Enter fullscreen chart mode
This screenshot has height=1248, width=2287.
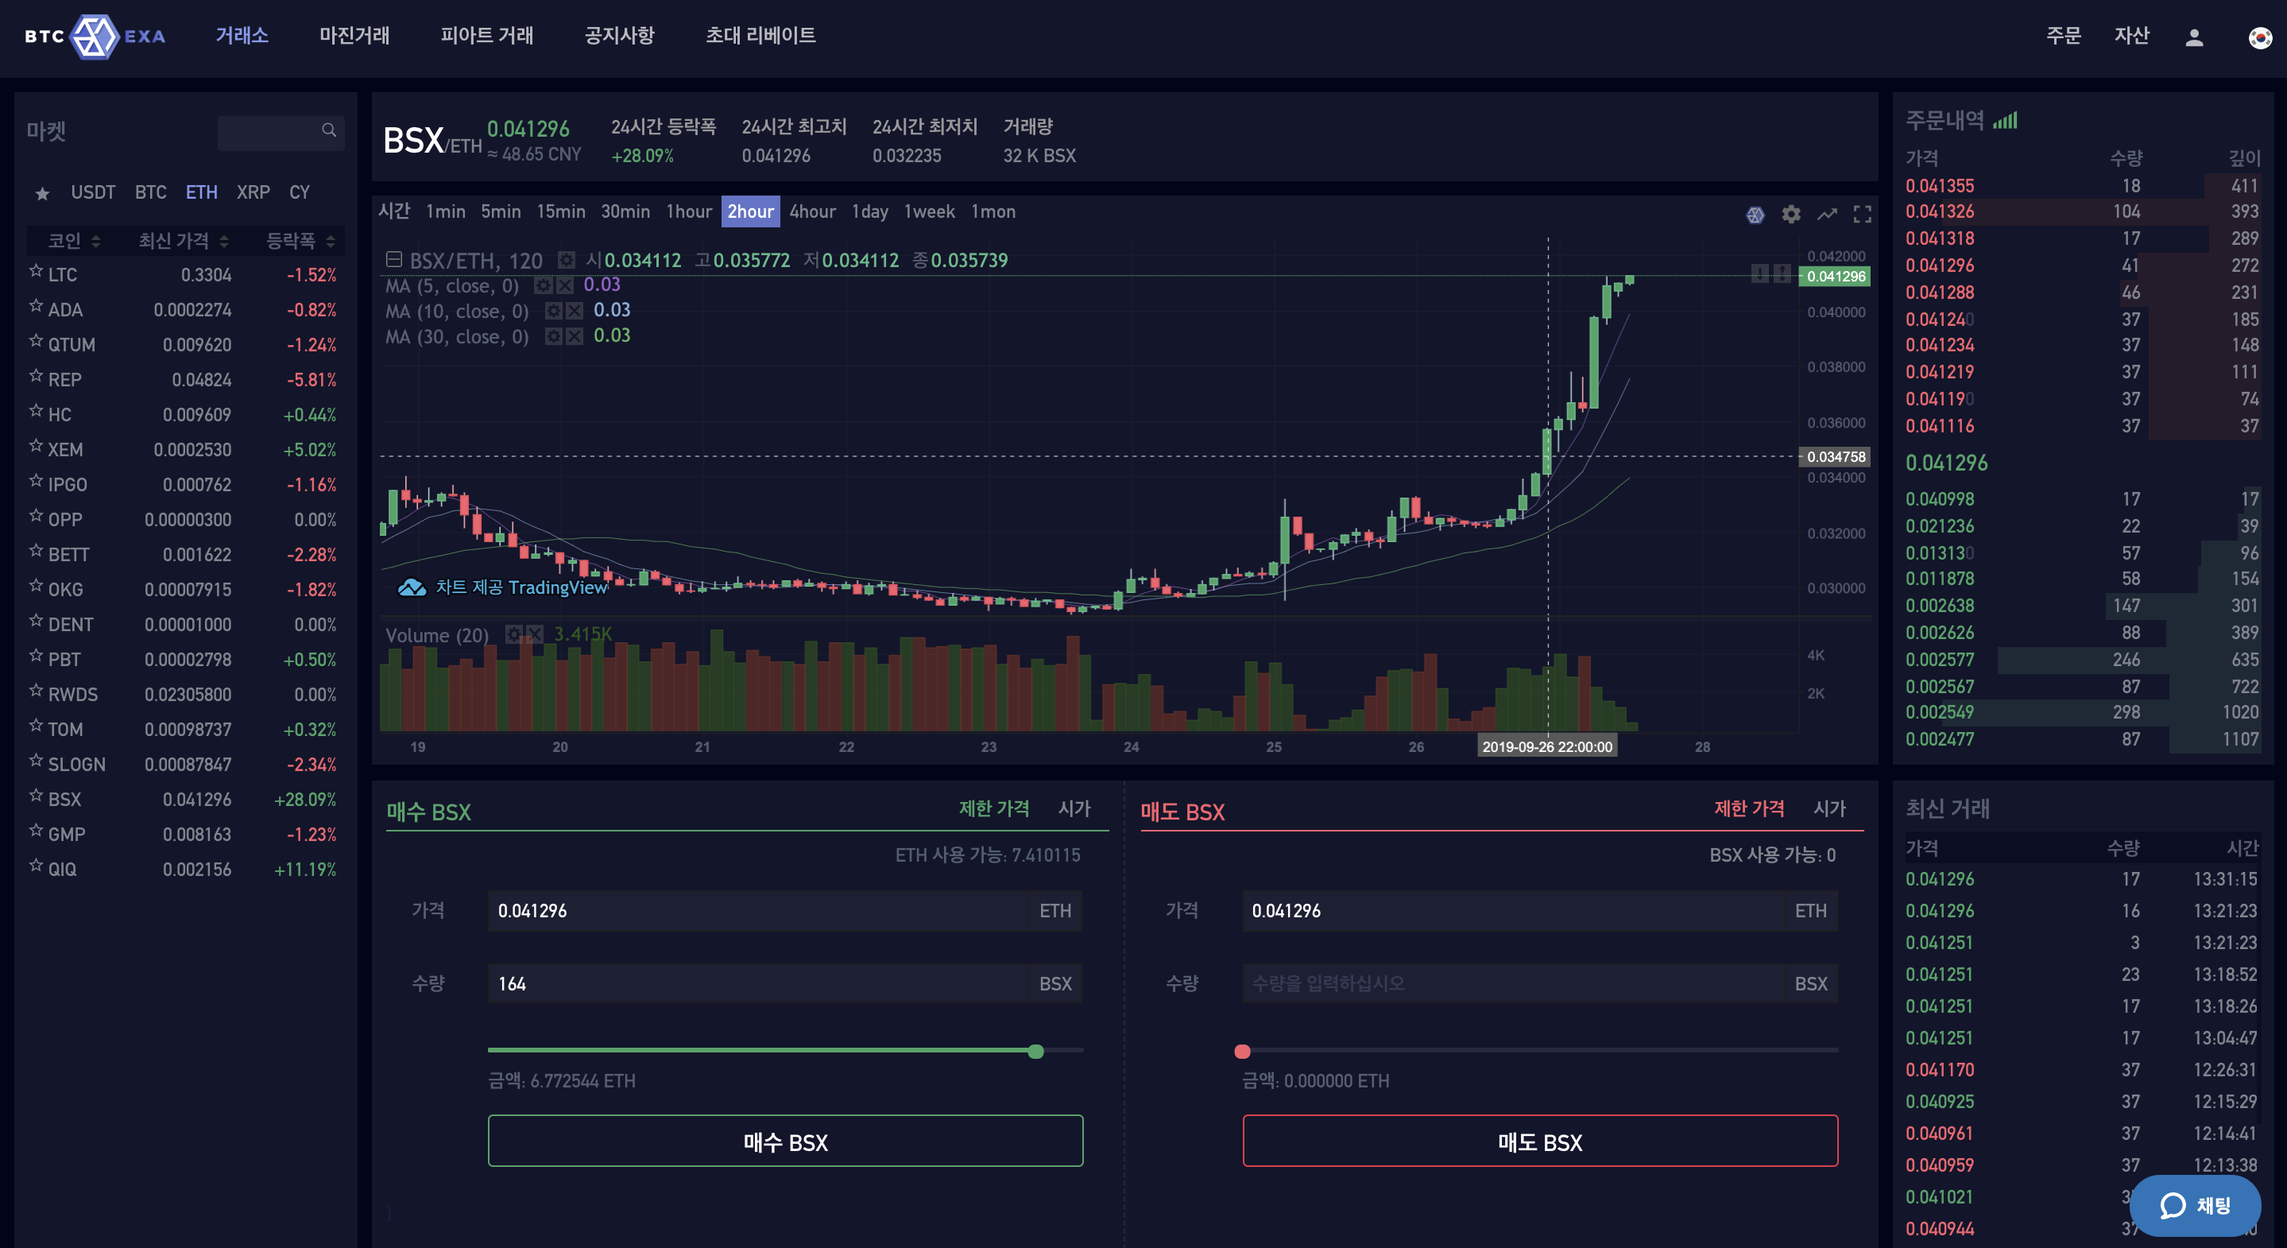tap(1863, 214)
